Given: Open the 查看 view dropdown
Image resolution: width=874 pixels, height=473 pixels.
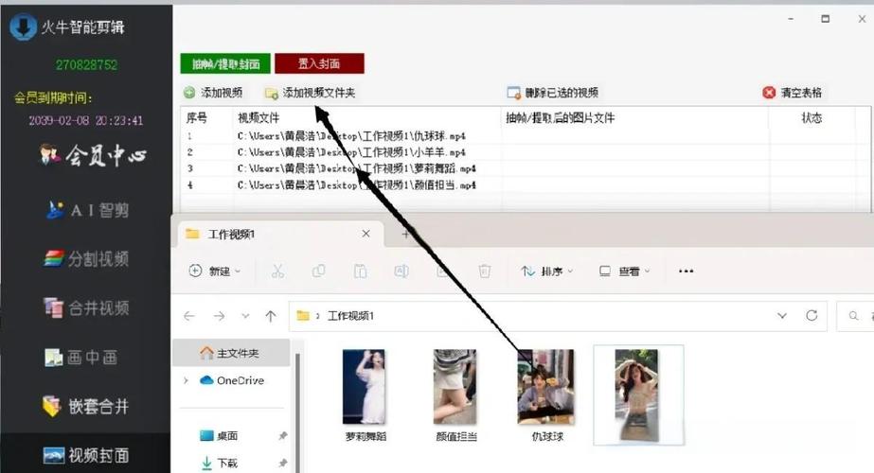Looking at the screenshot, I should [624, 272].
